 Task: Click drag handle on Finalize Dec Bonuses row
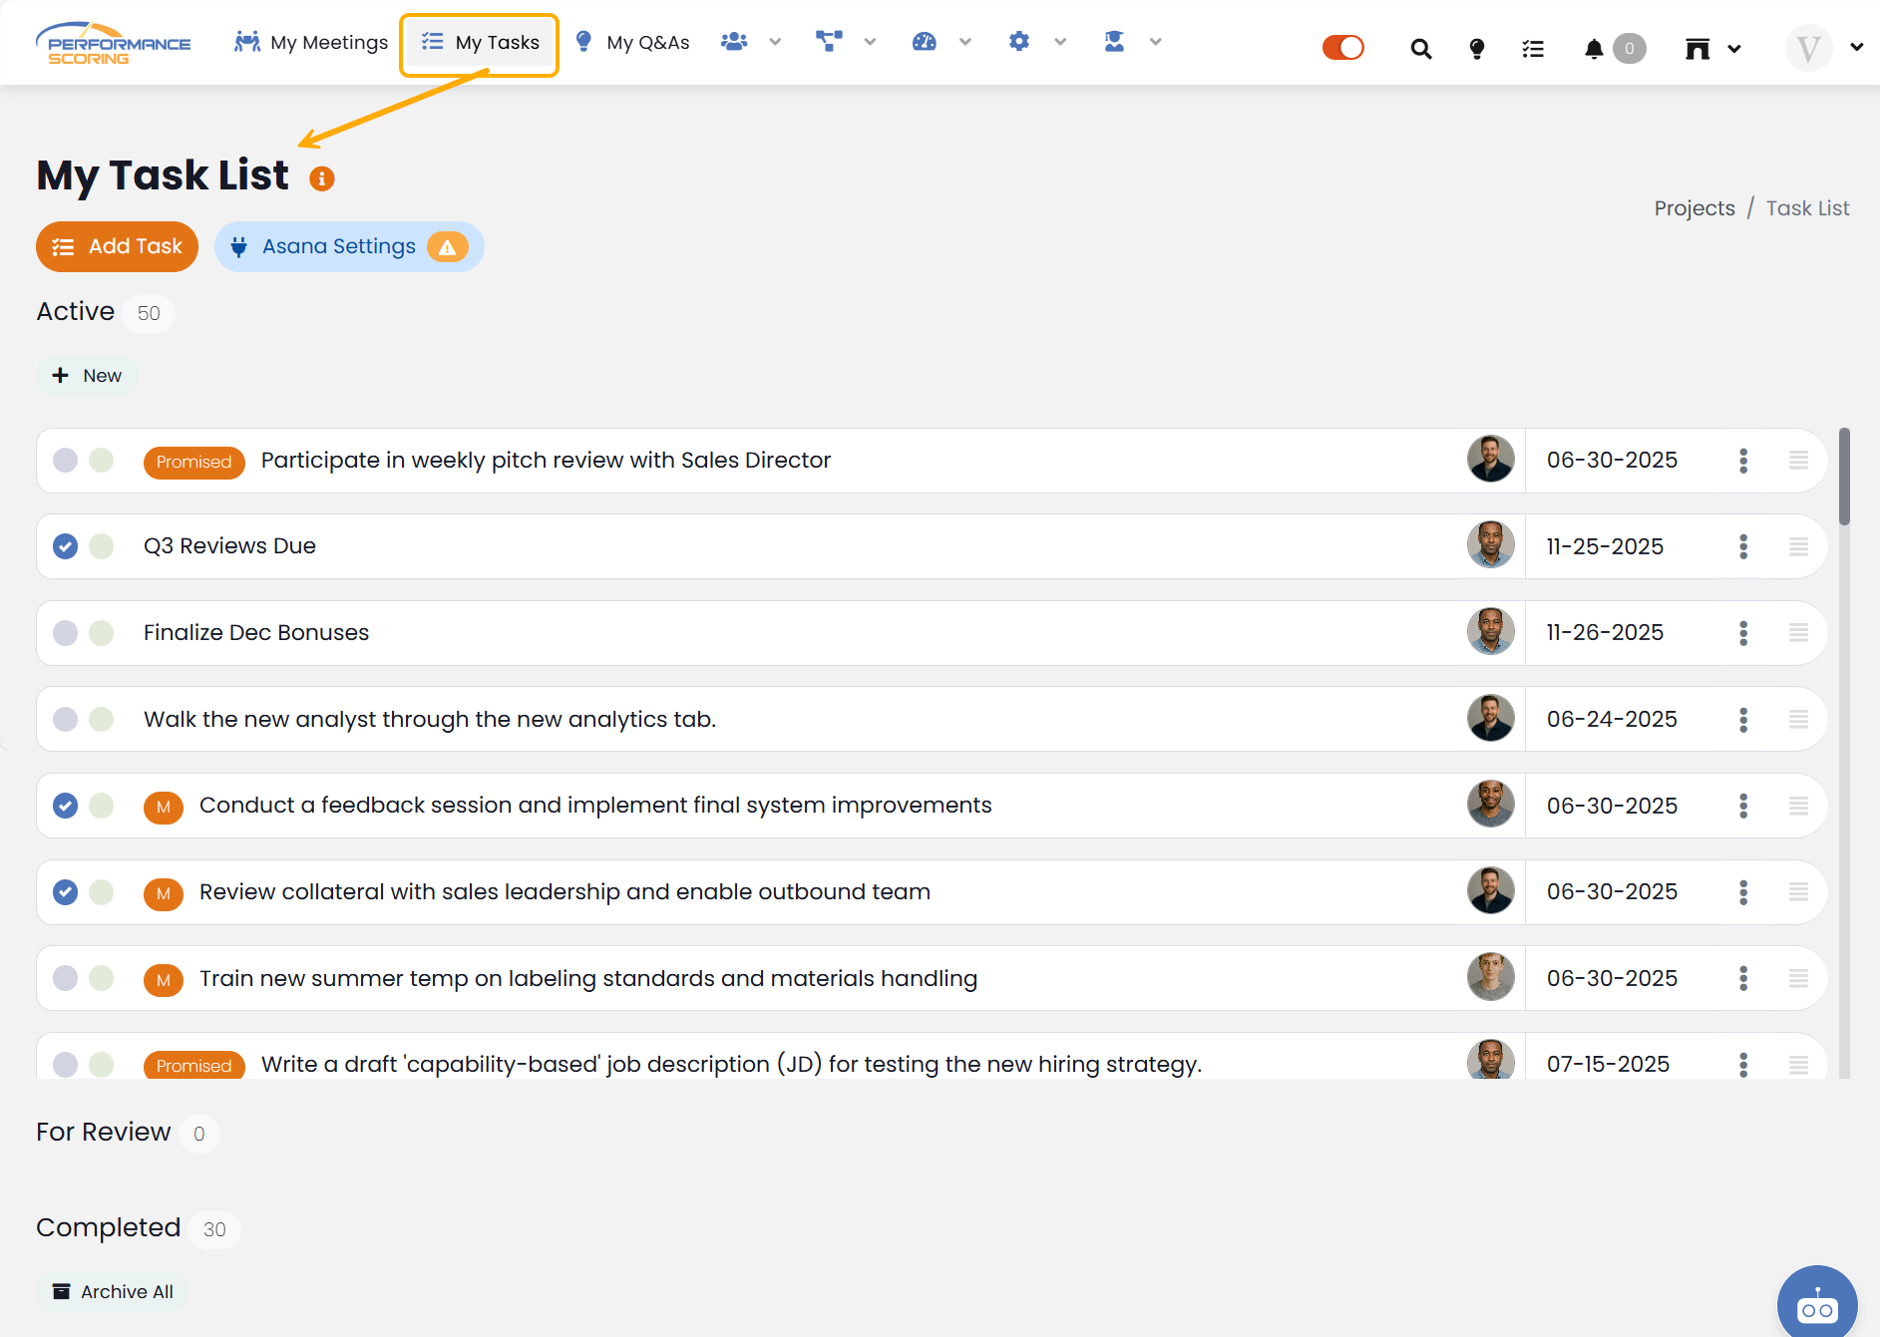pyautogui.click(x=1798, y=632)
